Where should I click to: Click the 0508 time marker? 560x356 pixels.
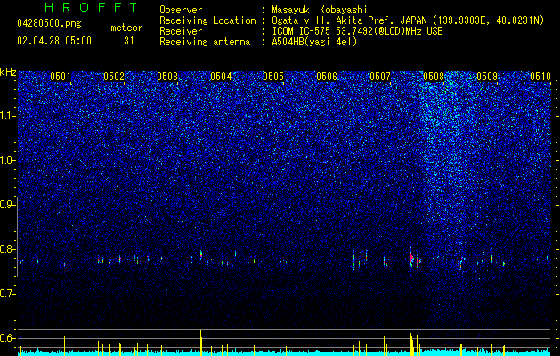(434, 76)
